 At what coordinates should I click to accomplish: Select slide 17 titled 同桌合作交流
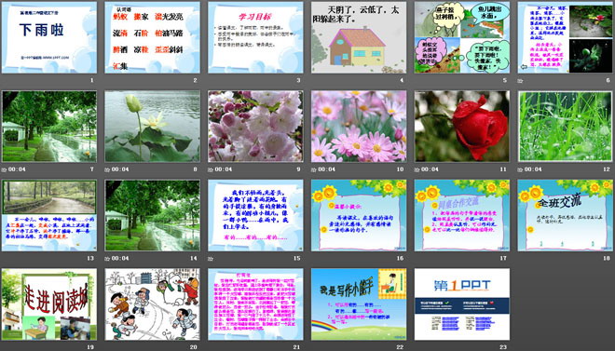coord(462,215)
